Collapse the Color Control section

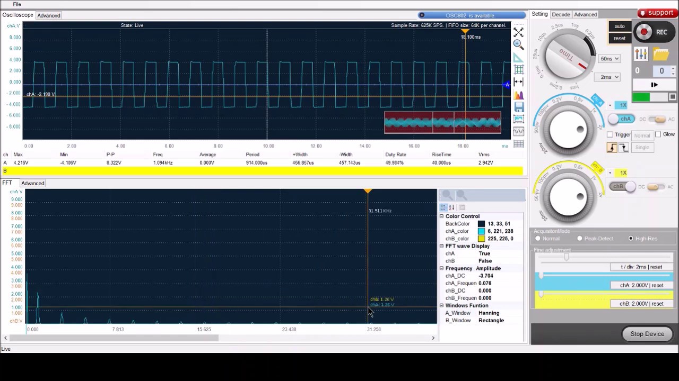pyautogui.click(x=441, y=216)
